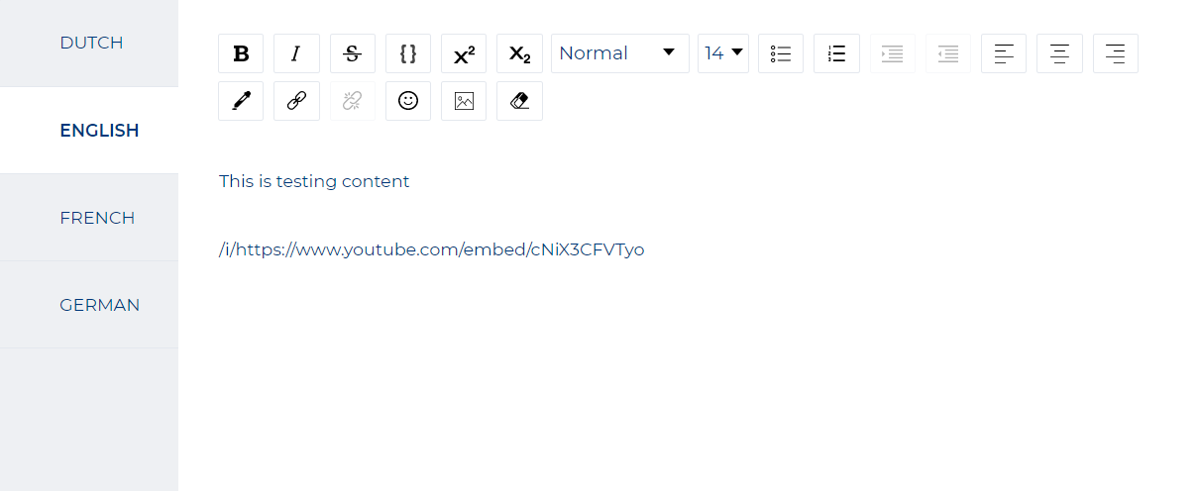
Task: Insert an unordered bullet list
Action: pyautogui.click(x=781, y=53)
